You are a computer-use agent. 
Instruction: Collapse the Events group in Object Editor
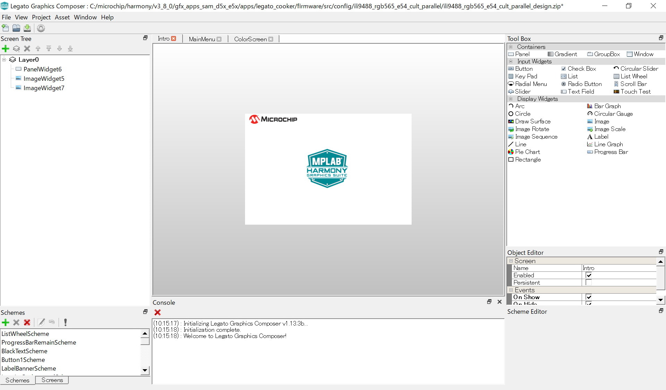coord(511,290)
